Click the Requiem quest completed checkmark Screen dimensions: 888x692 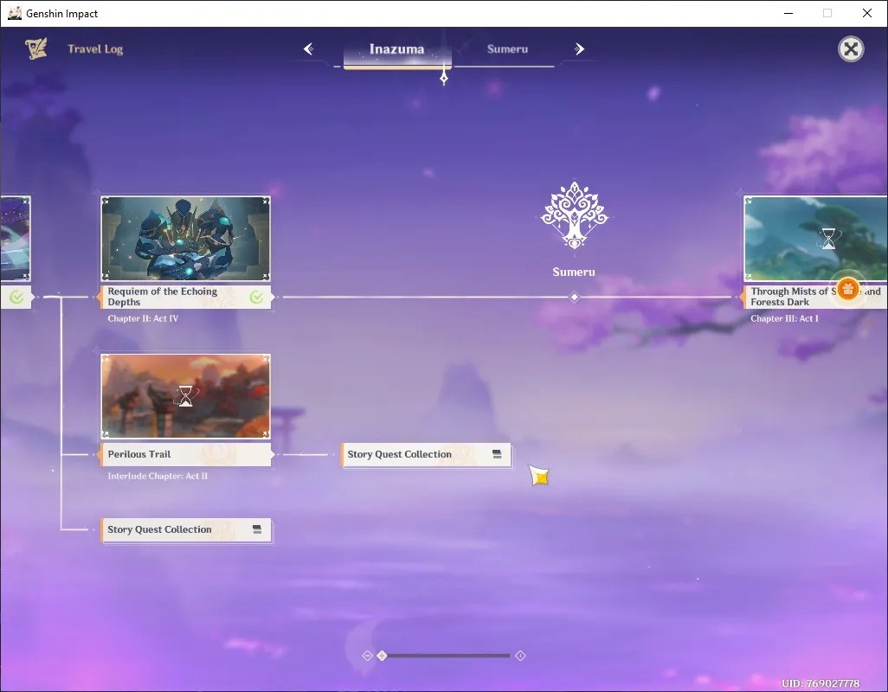(x=256, y=297)
